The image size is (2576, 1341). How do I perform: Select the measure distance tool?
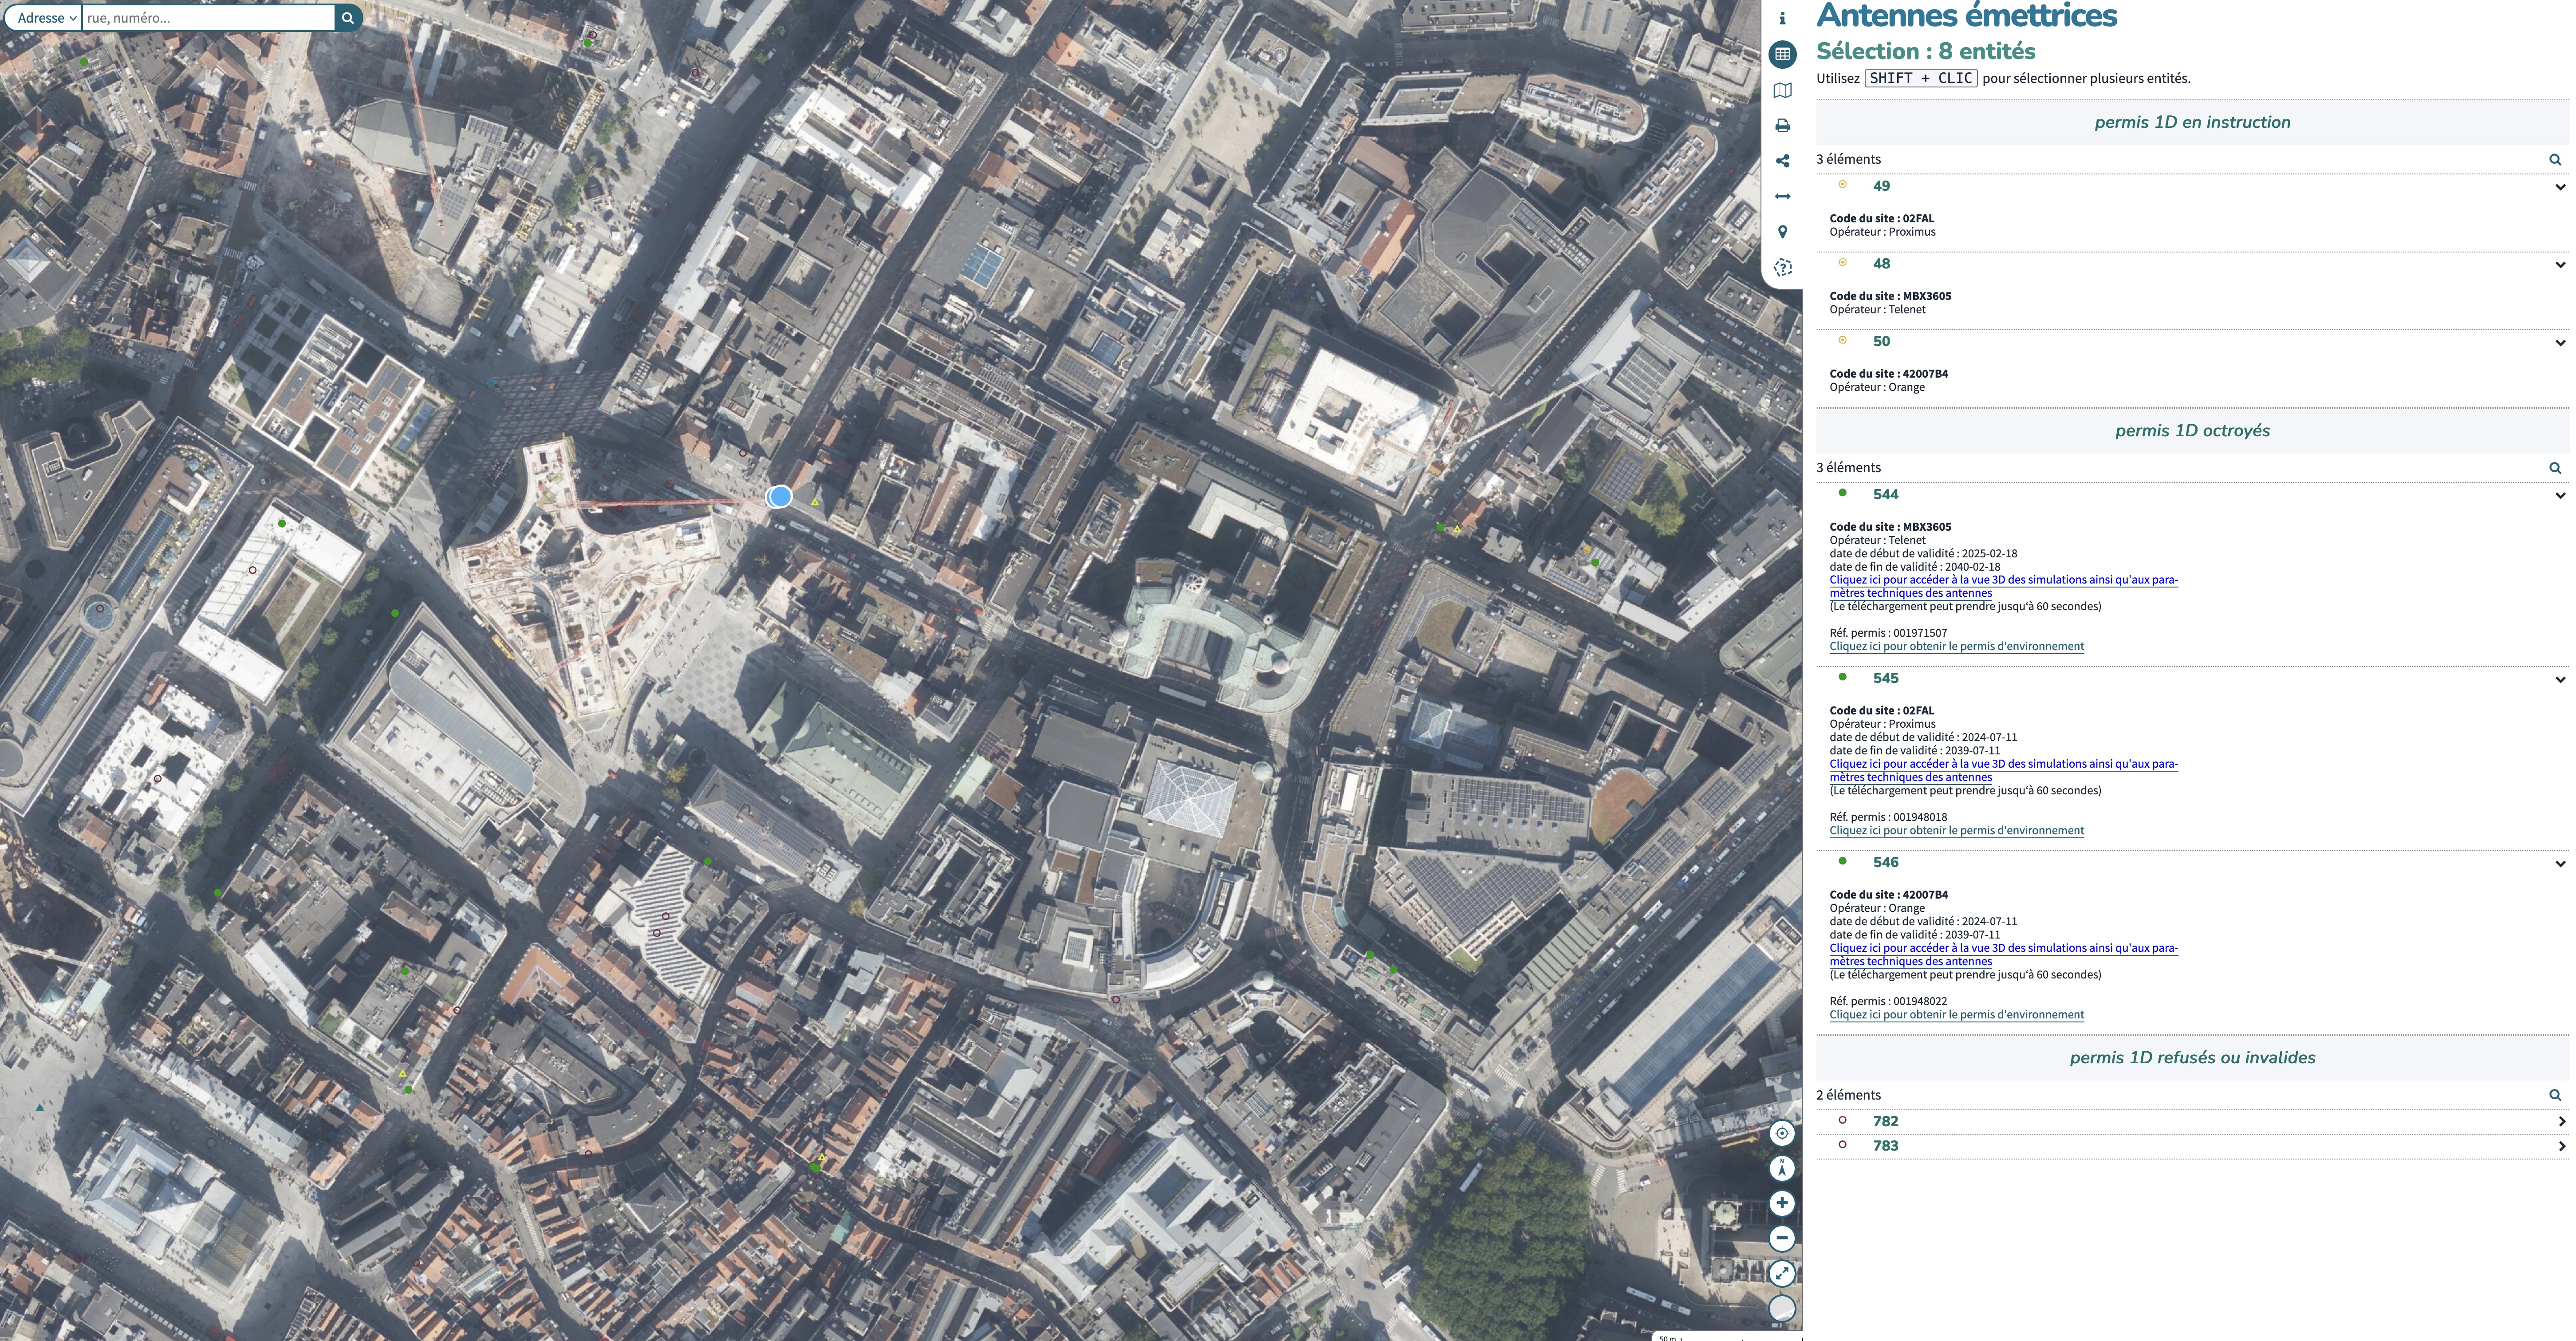pos(1782,197)
